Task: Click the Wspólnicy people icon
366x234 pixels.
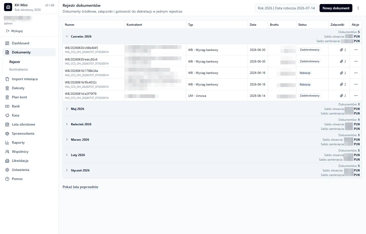Action: [7, 152]
